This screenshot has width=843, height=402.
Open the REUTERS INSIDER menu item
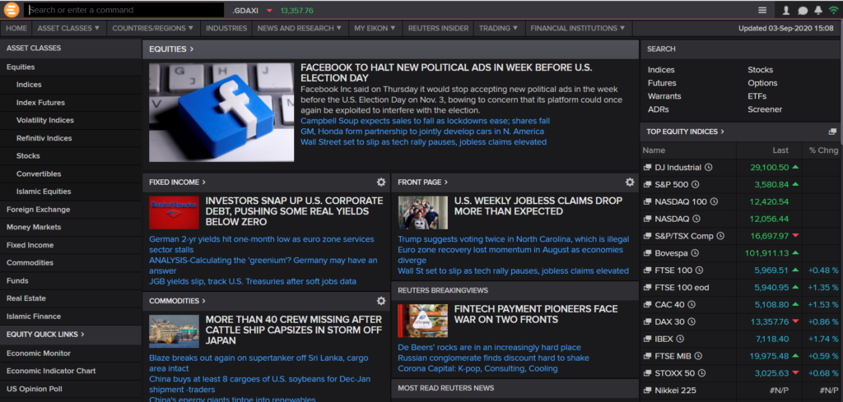click(x=438, y=28)
